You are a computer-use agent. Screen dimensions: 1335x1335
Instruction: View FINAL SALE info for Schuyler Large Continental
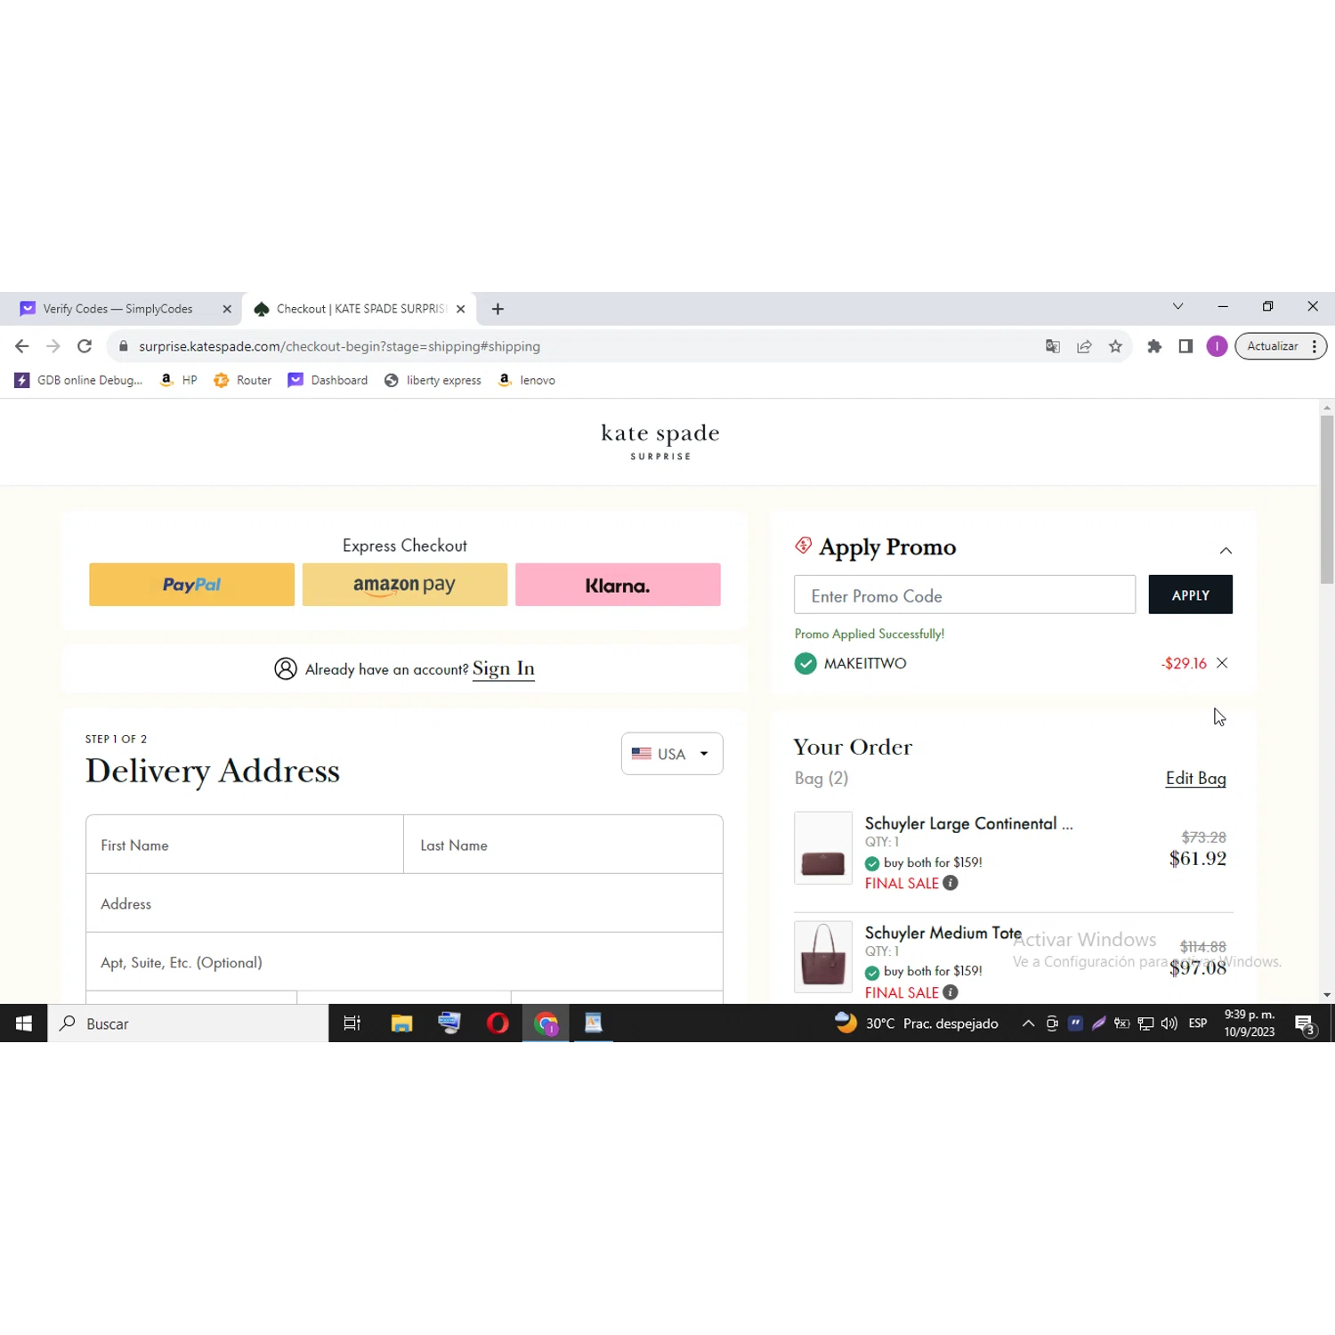[951, 883]
